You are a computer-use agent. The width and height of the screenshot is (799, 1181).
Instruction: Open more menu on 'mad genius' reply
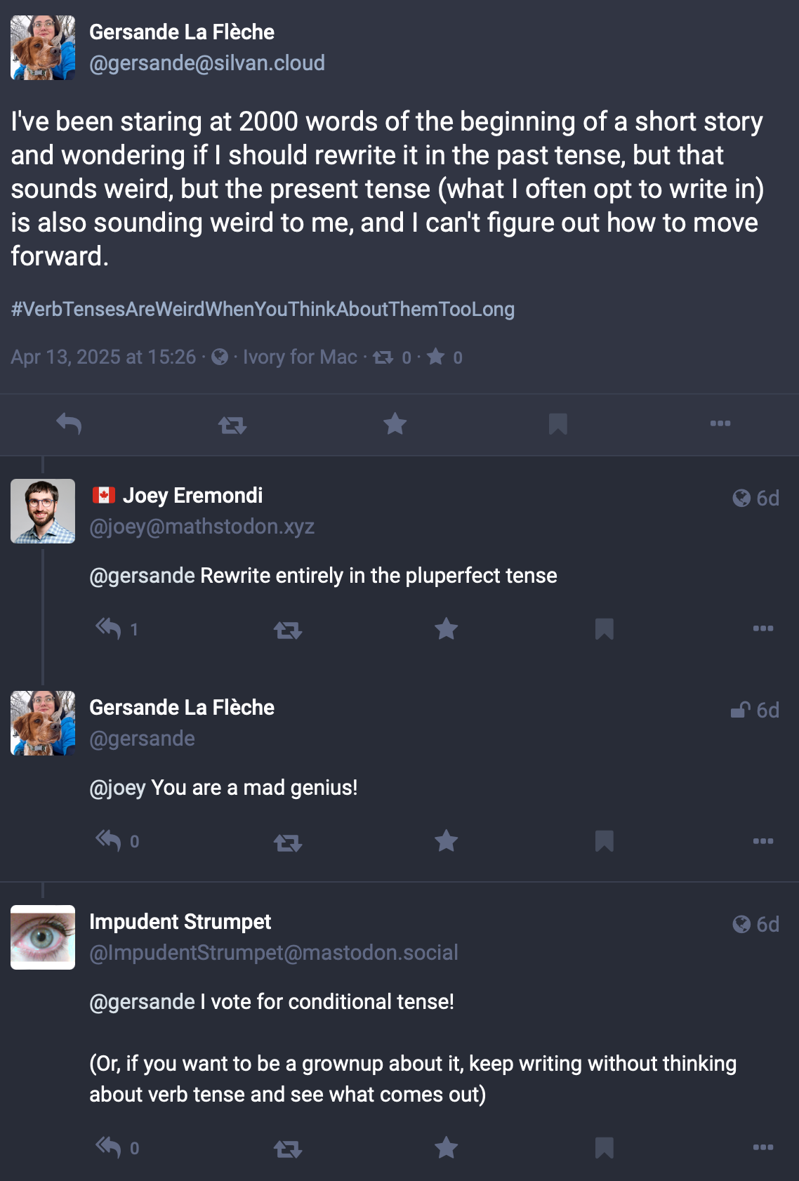pyautogui.click(x=762, y=841)
